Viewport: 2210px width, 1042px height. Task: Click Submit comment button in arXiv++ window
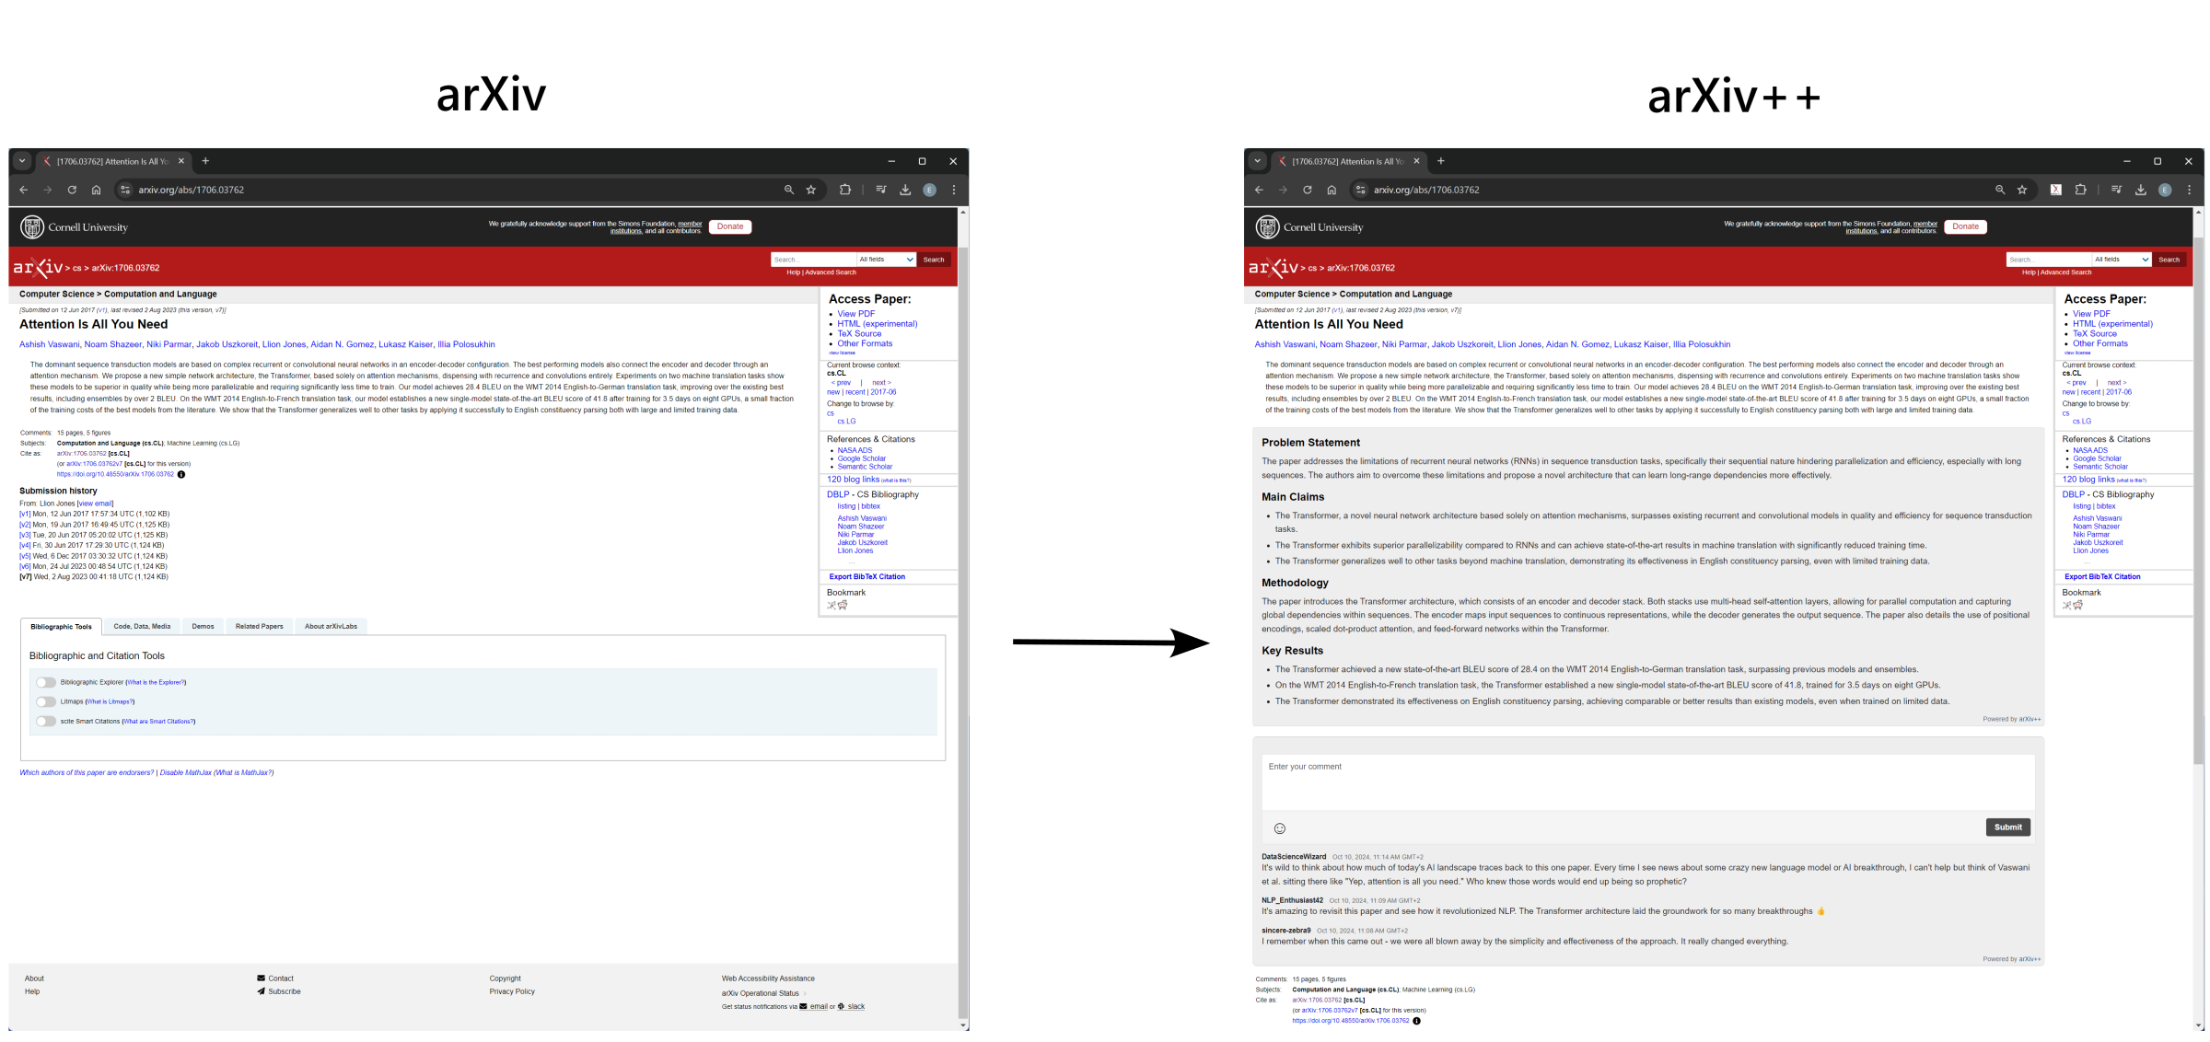click(x=2007, y=828)
